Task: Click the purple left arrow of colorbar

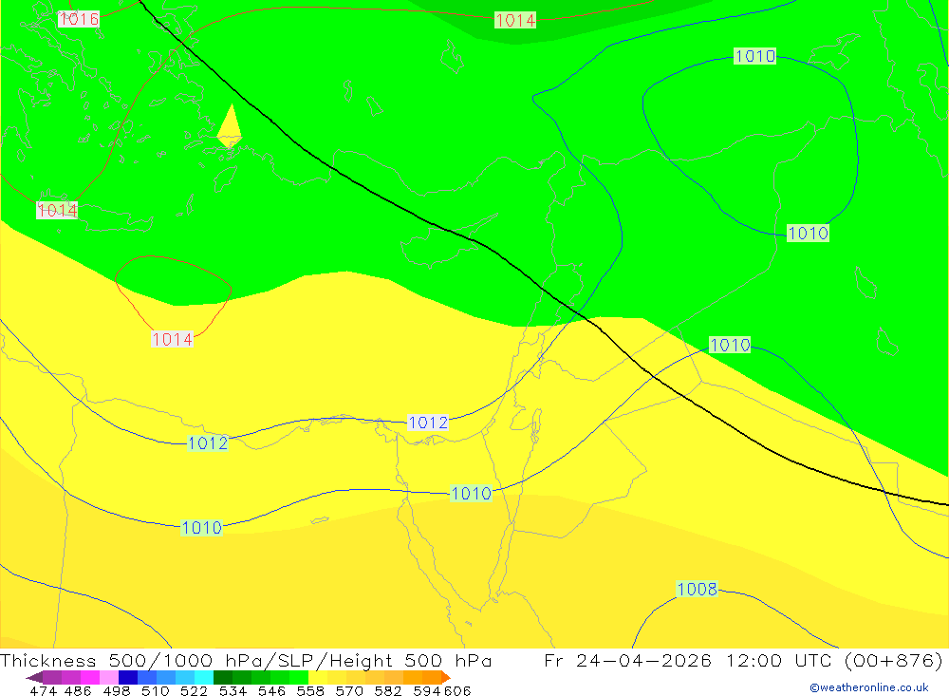Action: (34, 677)
